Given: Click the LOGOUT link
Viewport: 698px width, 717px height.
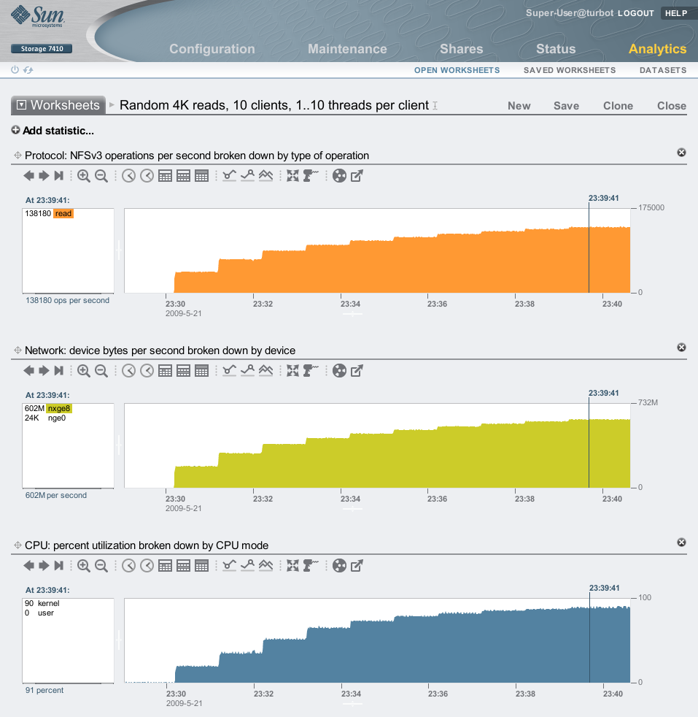Looking at the screenshot, I should tap(636, 13).
